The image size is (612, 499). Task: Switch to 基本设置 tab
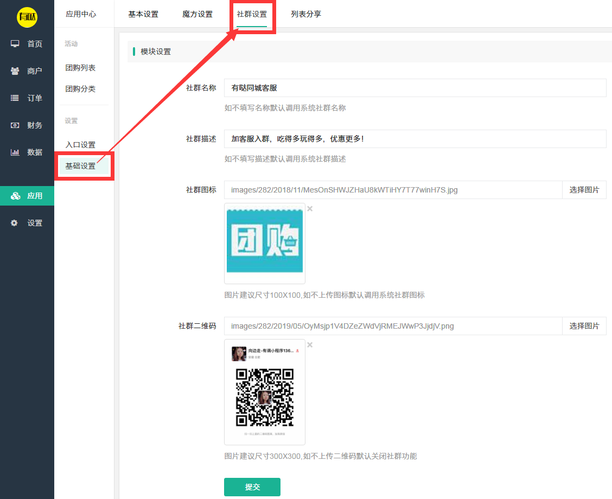(143, 14)
